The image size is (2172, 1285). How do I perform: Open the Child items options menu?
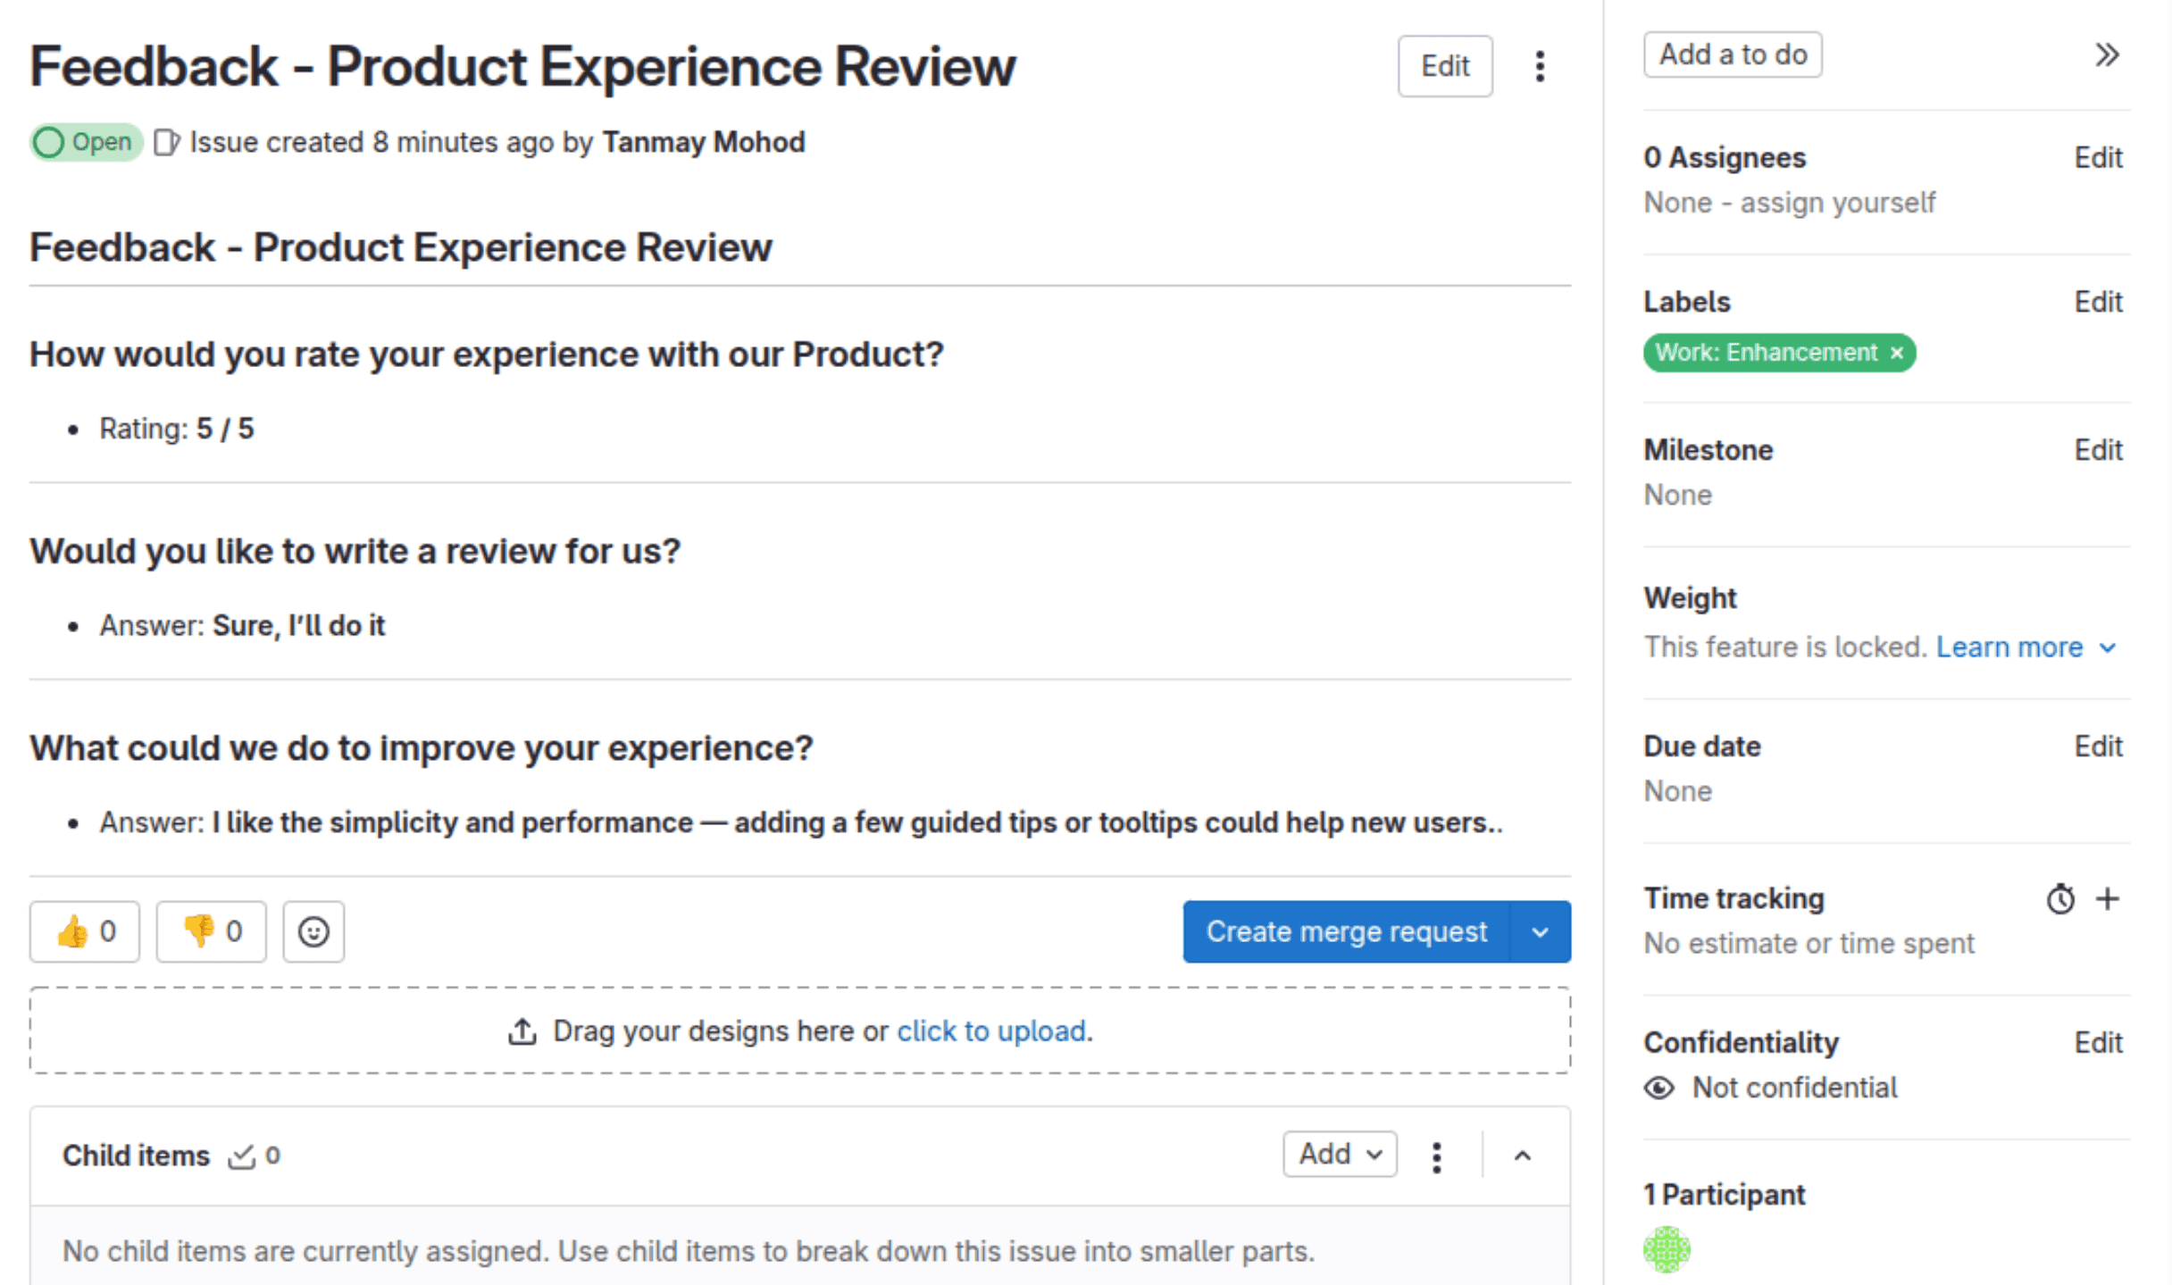point(1436,1155)
